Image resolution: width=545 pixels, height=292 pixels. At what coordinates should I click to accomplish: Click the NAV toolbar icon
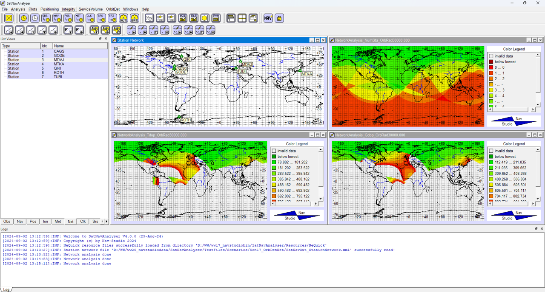pyautogui.click(x=268, y=18)
